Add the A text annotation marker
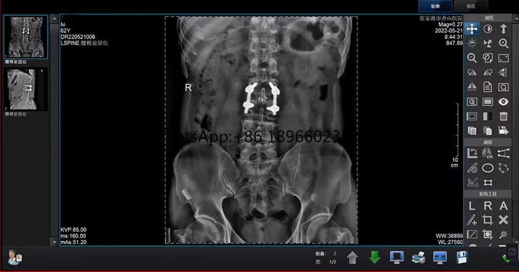 point(503,206)
